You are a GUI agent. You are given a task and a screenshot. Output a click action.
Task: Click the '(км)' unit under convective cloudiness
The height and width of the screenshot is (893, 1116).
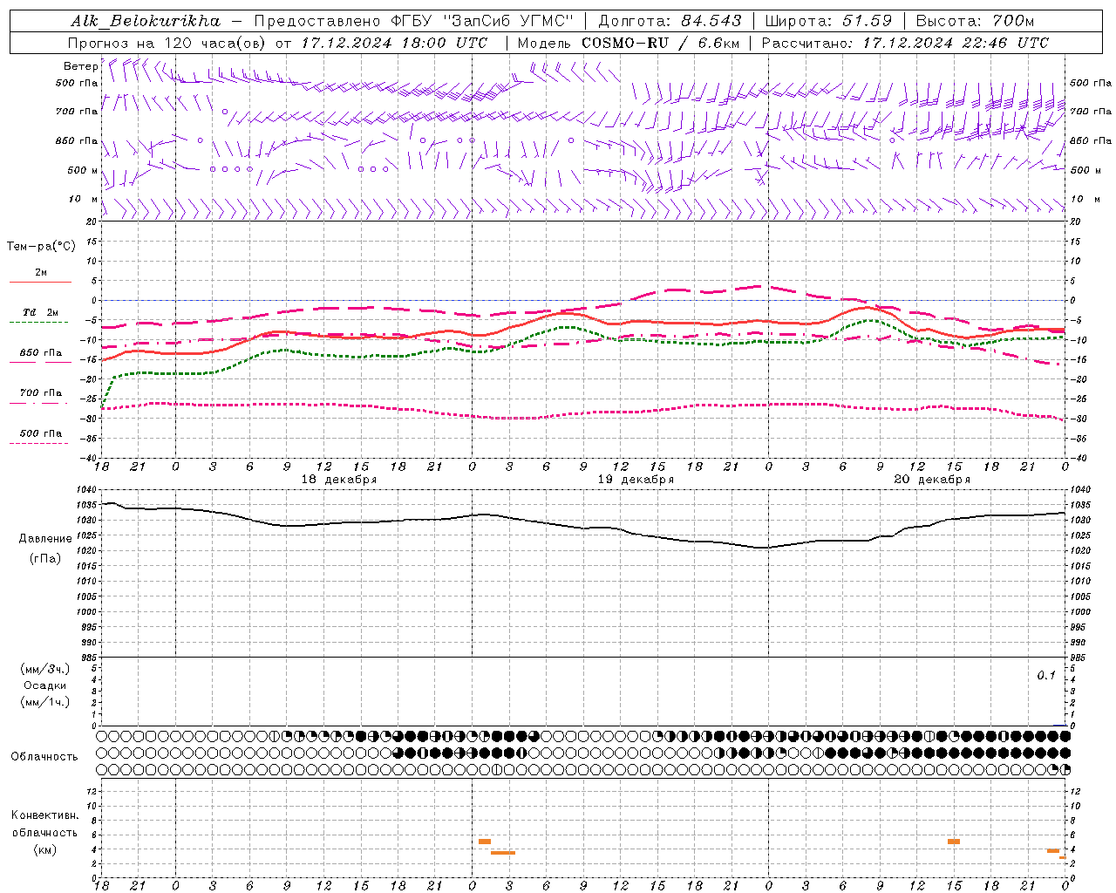click(45, 849)
